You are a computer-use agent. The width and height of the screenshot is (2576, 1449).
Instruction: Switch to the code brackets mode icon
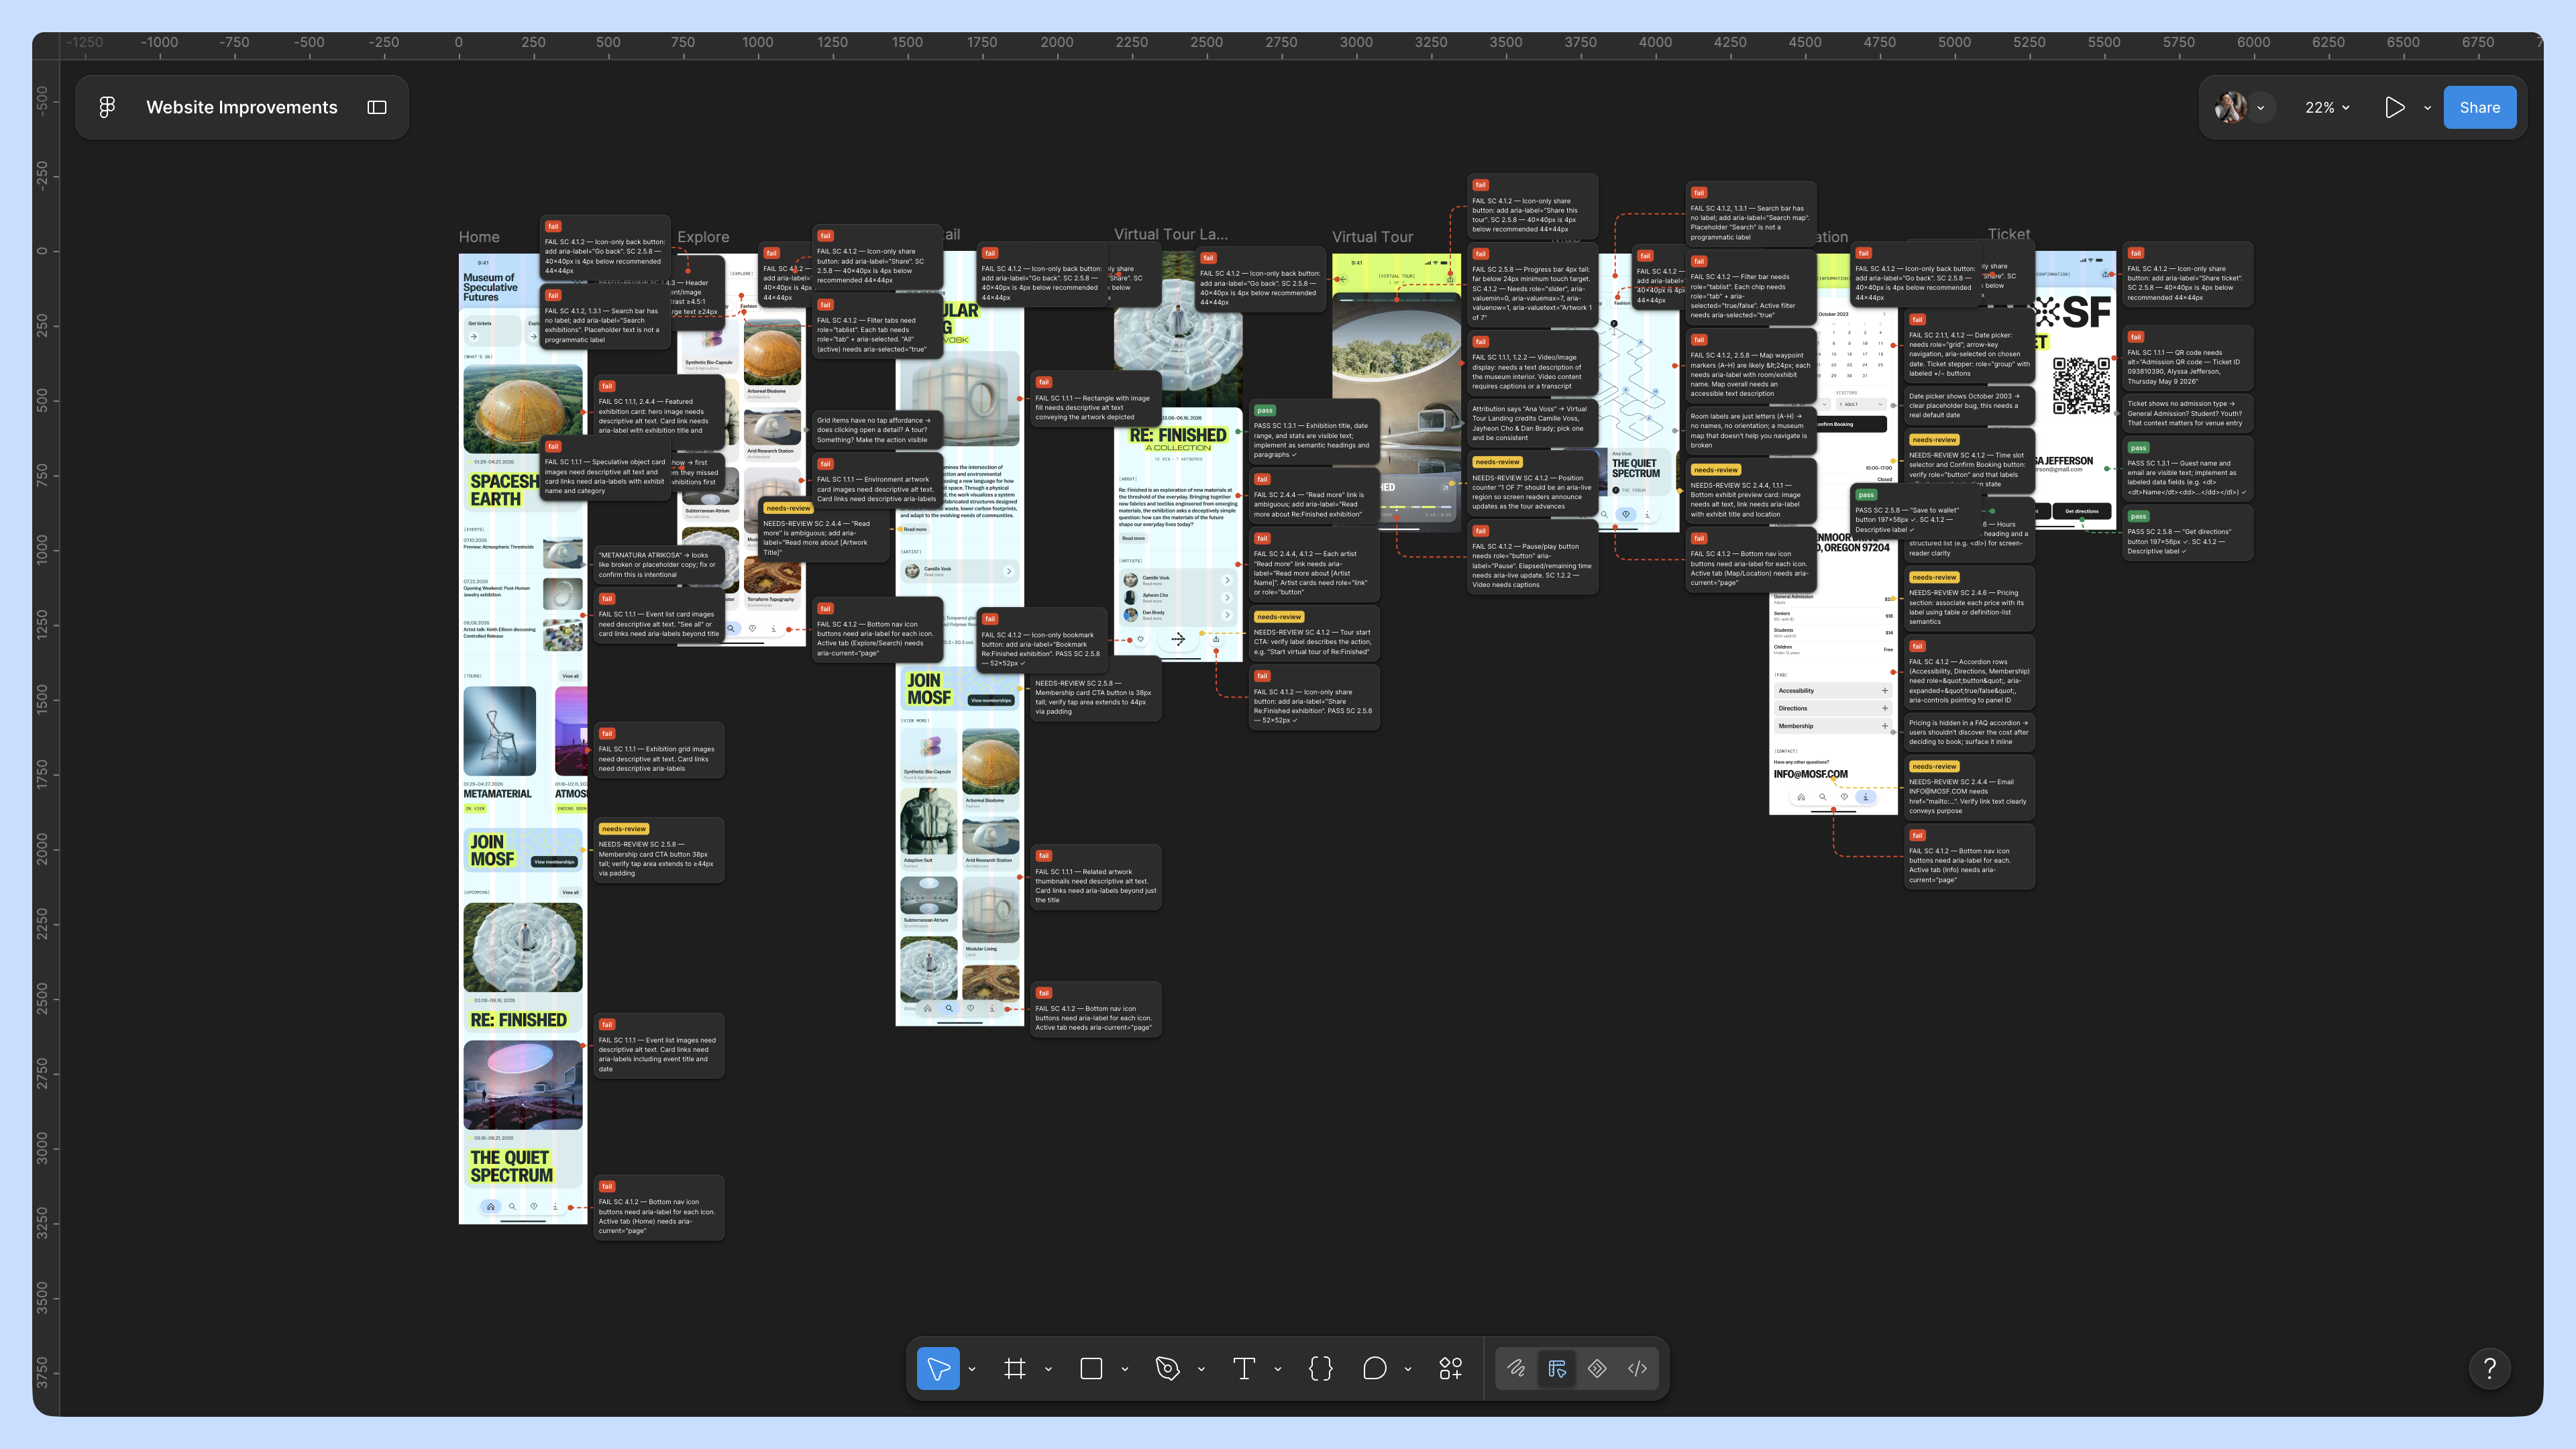tap(1637, 1368)
